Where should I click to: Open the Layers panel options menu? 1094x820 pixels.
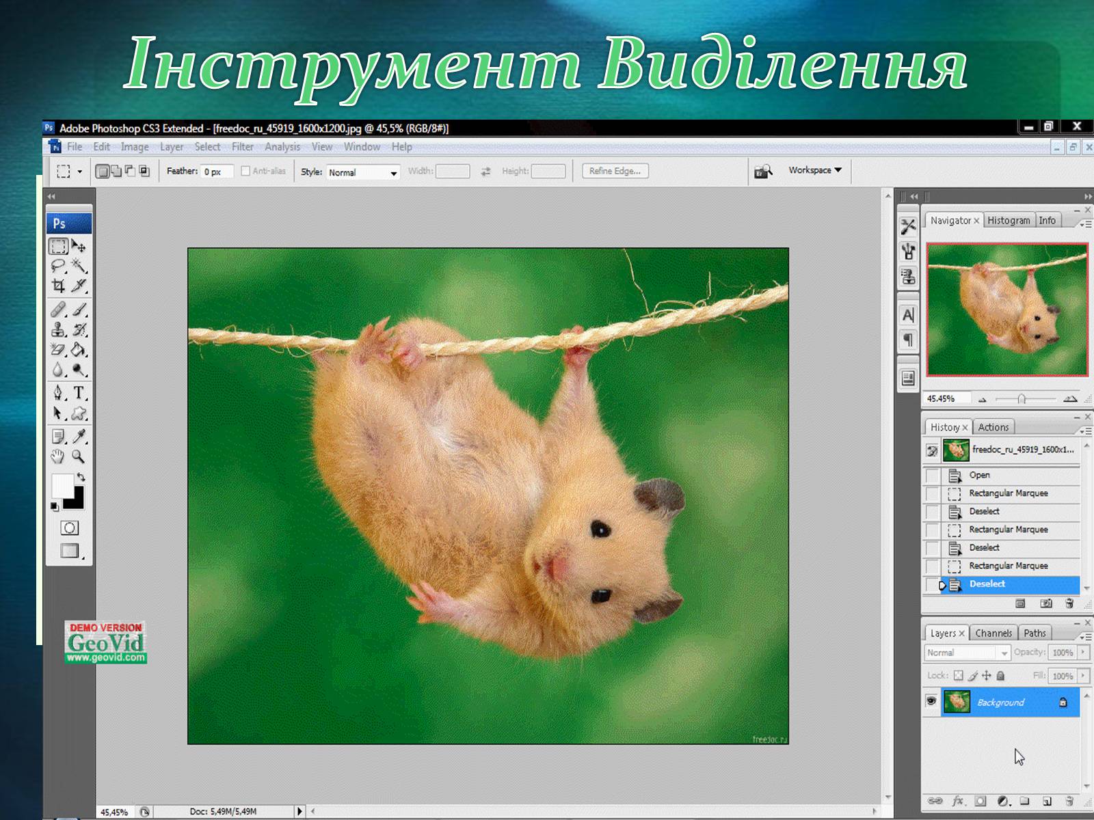1085,636
